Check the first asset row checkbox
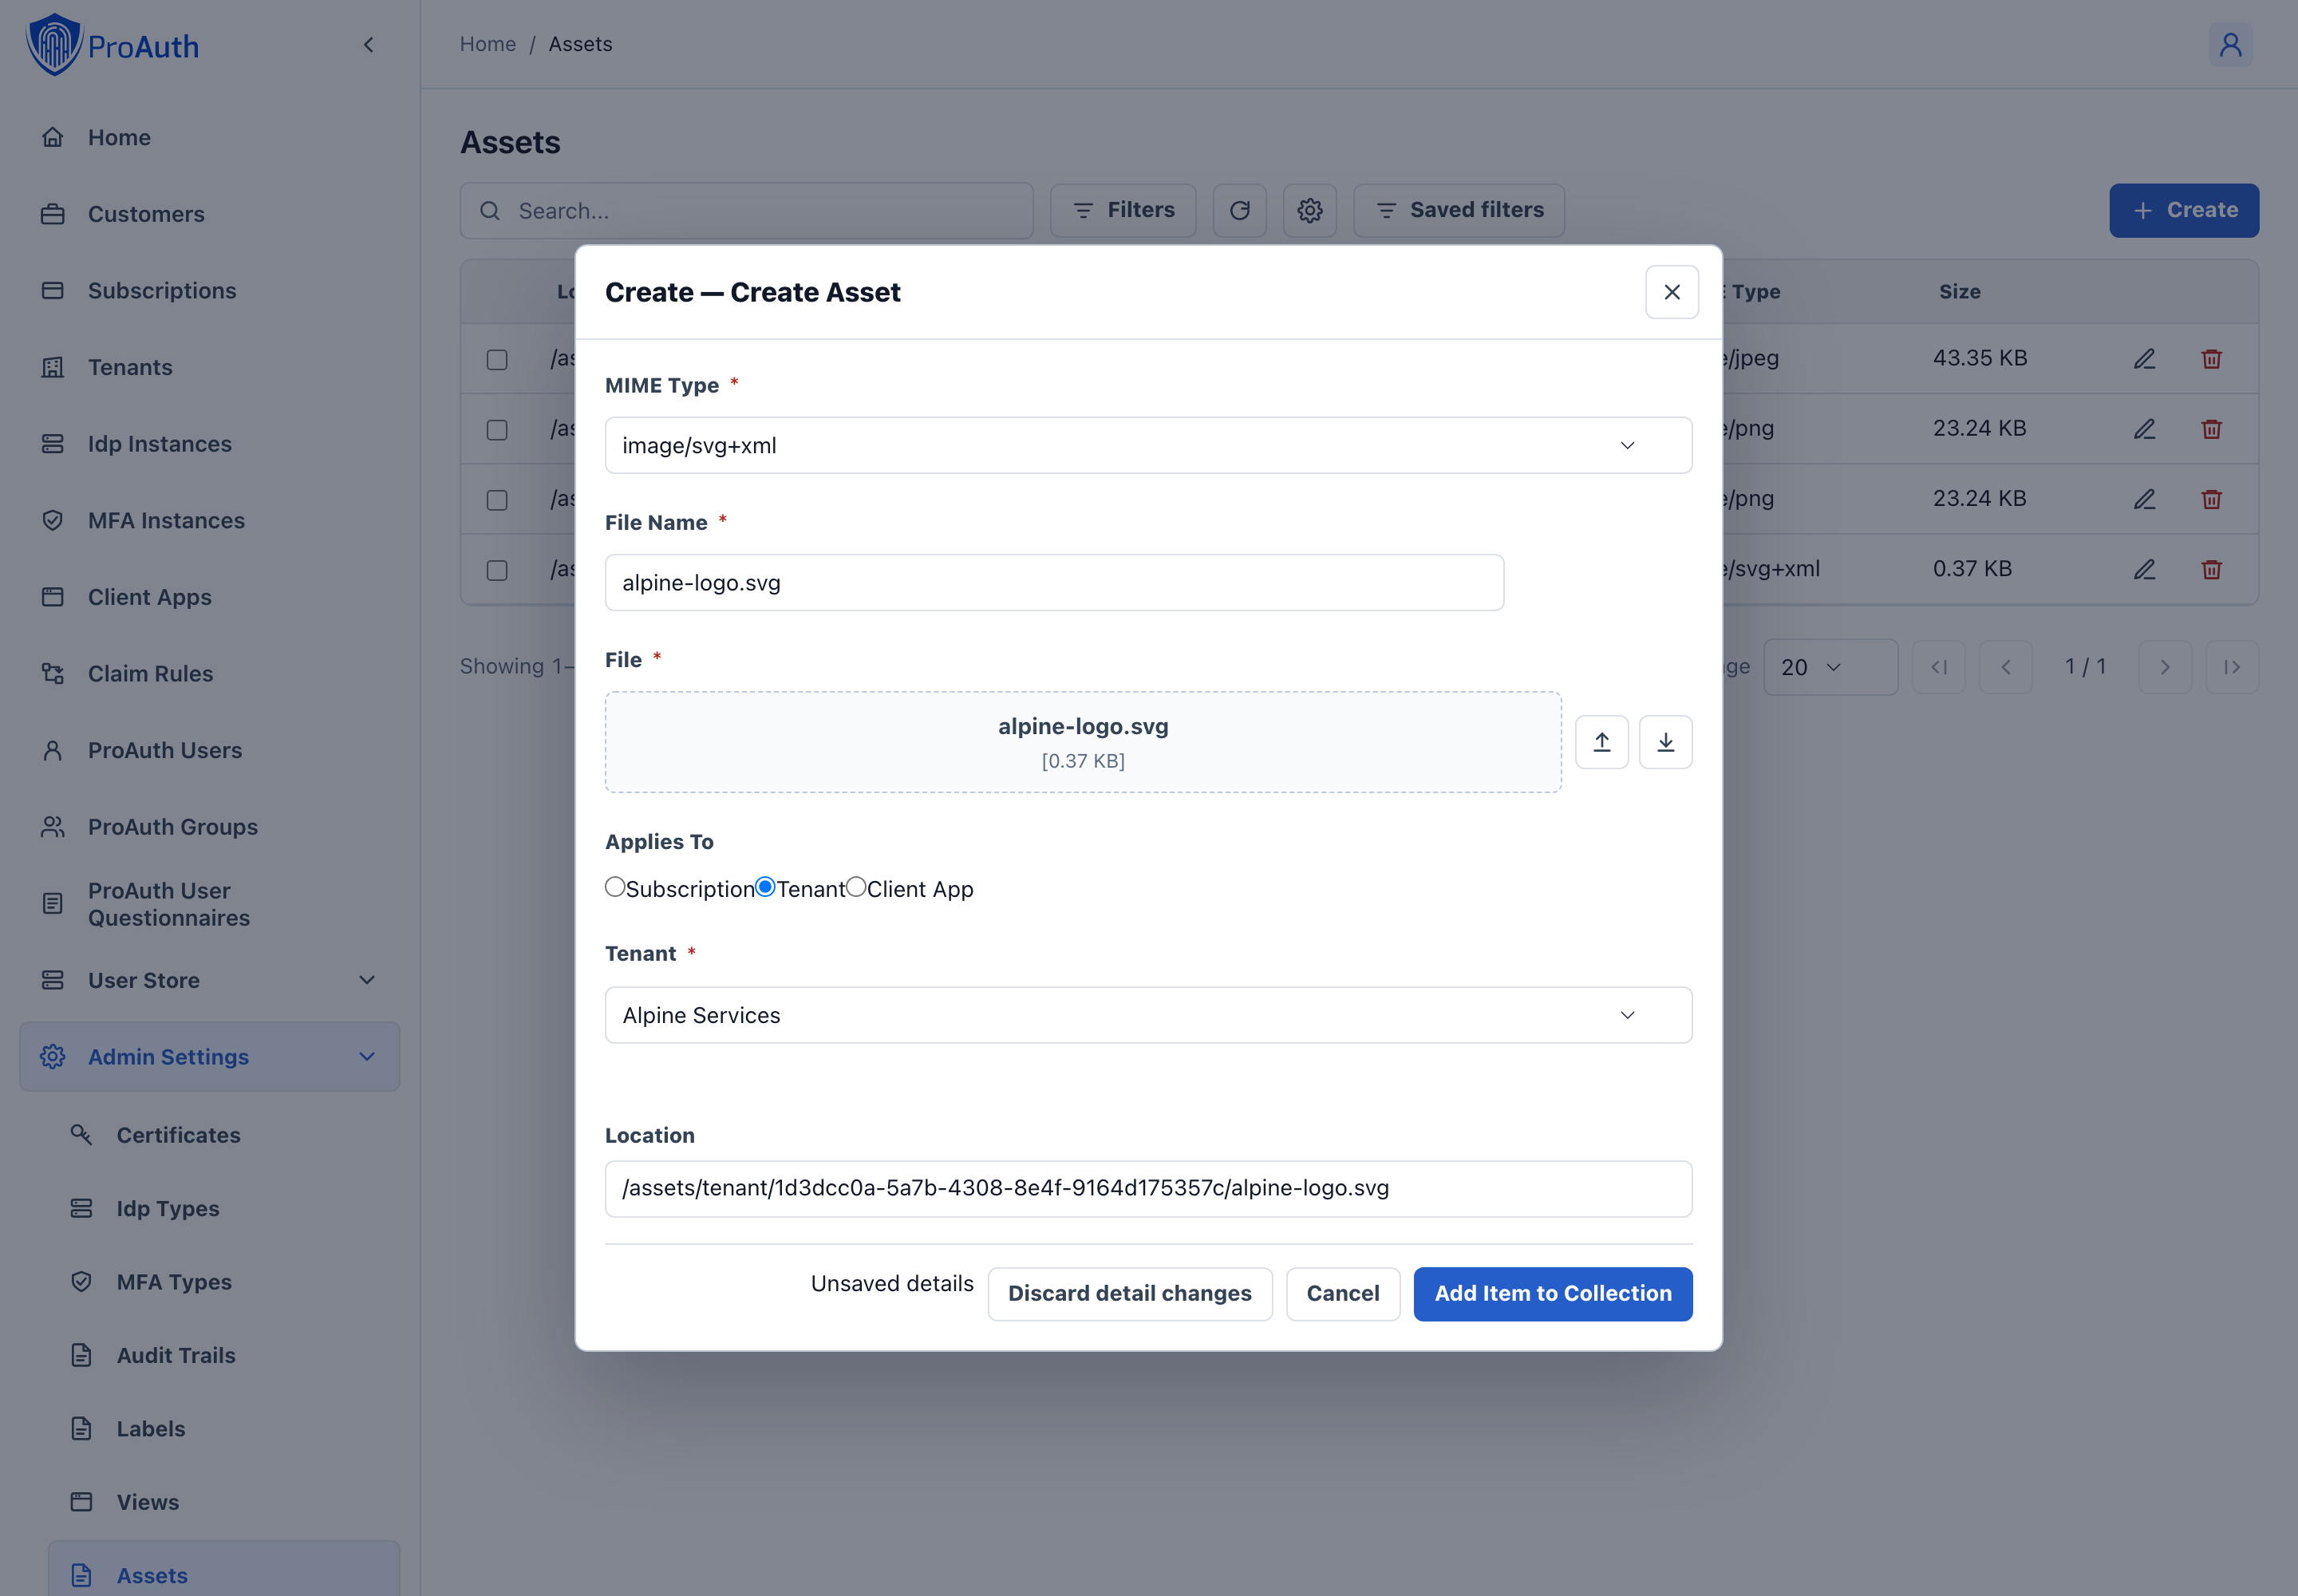 [x=497, y=359]
